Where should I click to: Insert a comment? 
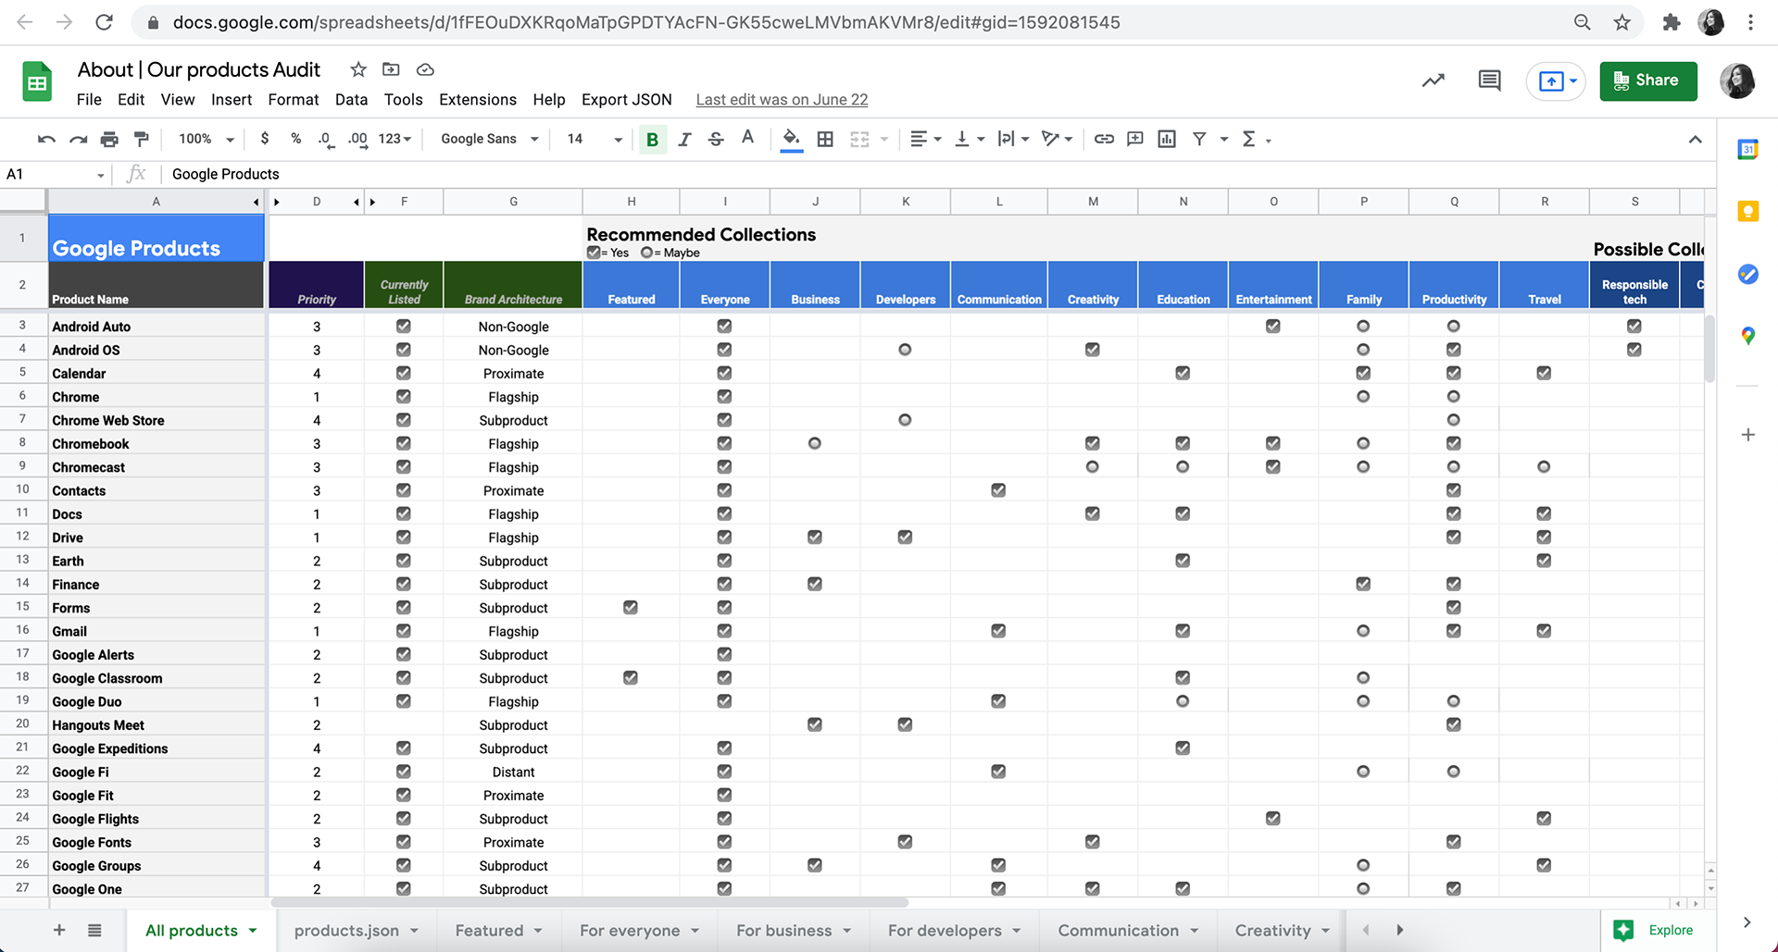point(1134,139)
